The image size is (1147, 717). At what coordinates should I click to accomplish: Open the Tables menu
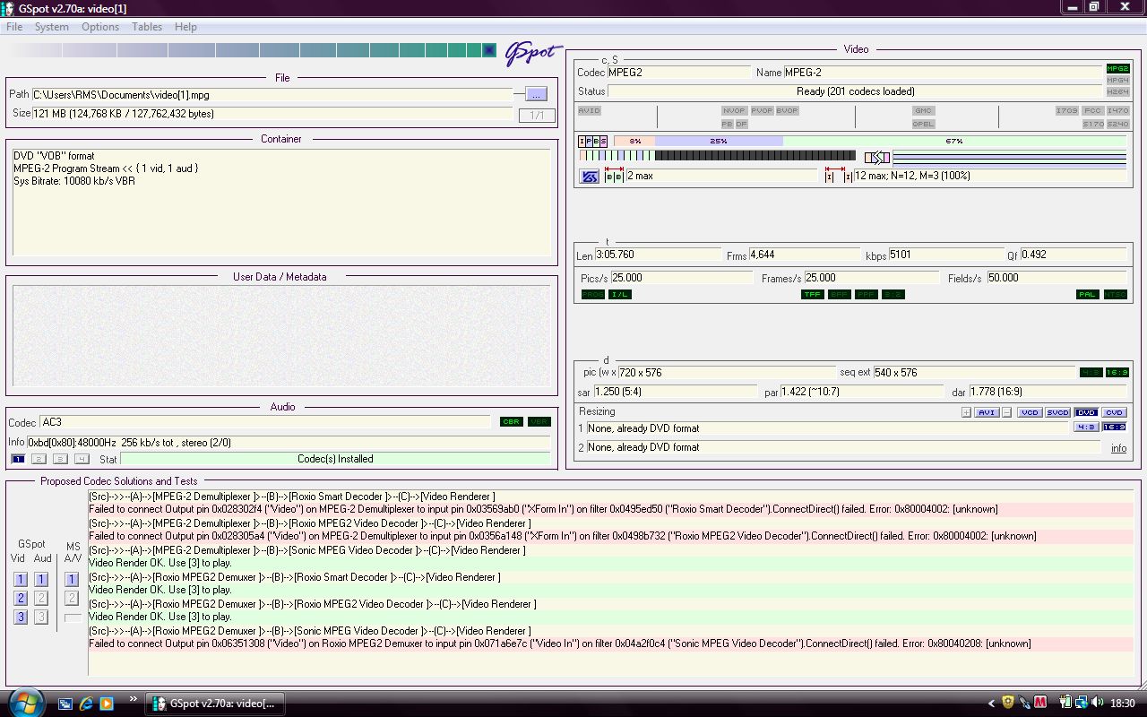click(147, 27)
